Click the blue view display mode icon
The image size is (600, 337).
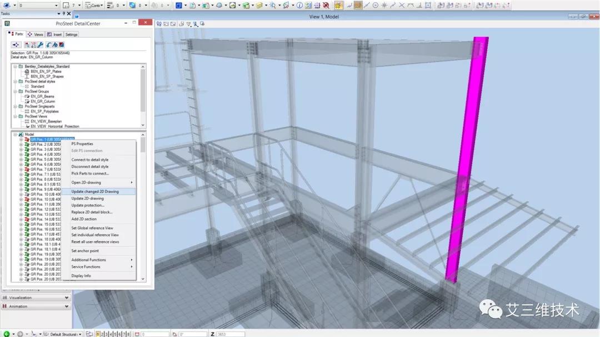tap(178, 6)
